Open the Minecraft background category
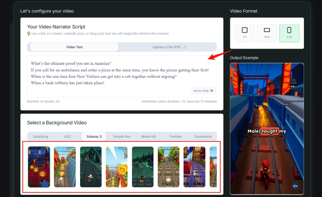 point(149,137)
